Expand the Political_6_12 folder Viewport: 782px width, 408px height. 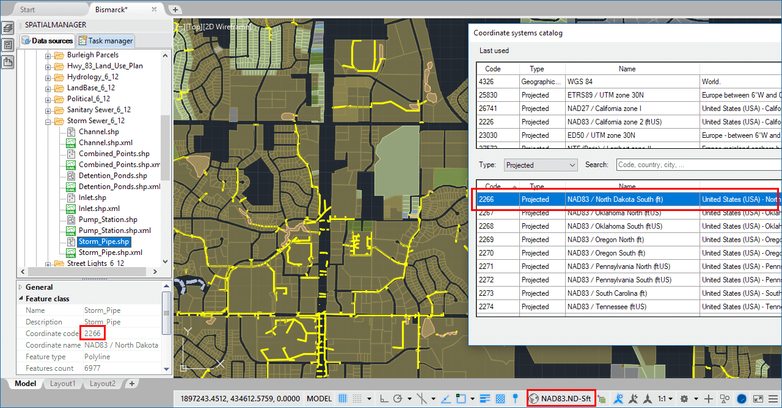(48, 99)
